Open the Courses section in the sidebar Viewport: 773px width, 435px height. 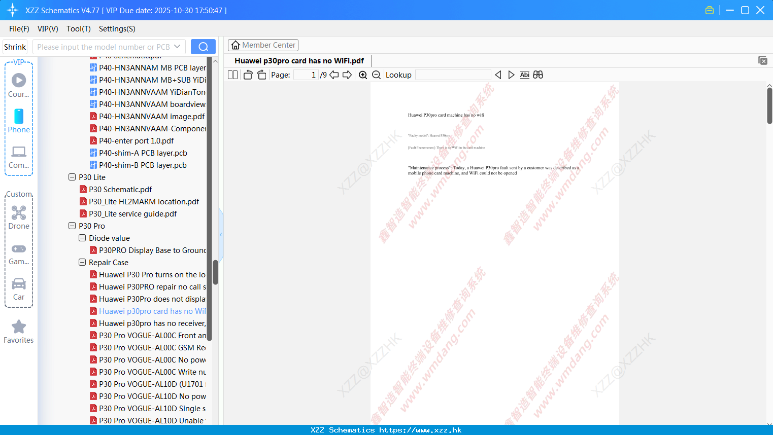click(x=19, y=85)
